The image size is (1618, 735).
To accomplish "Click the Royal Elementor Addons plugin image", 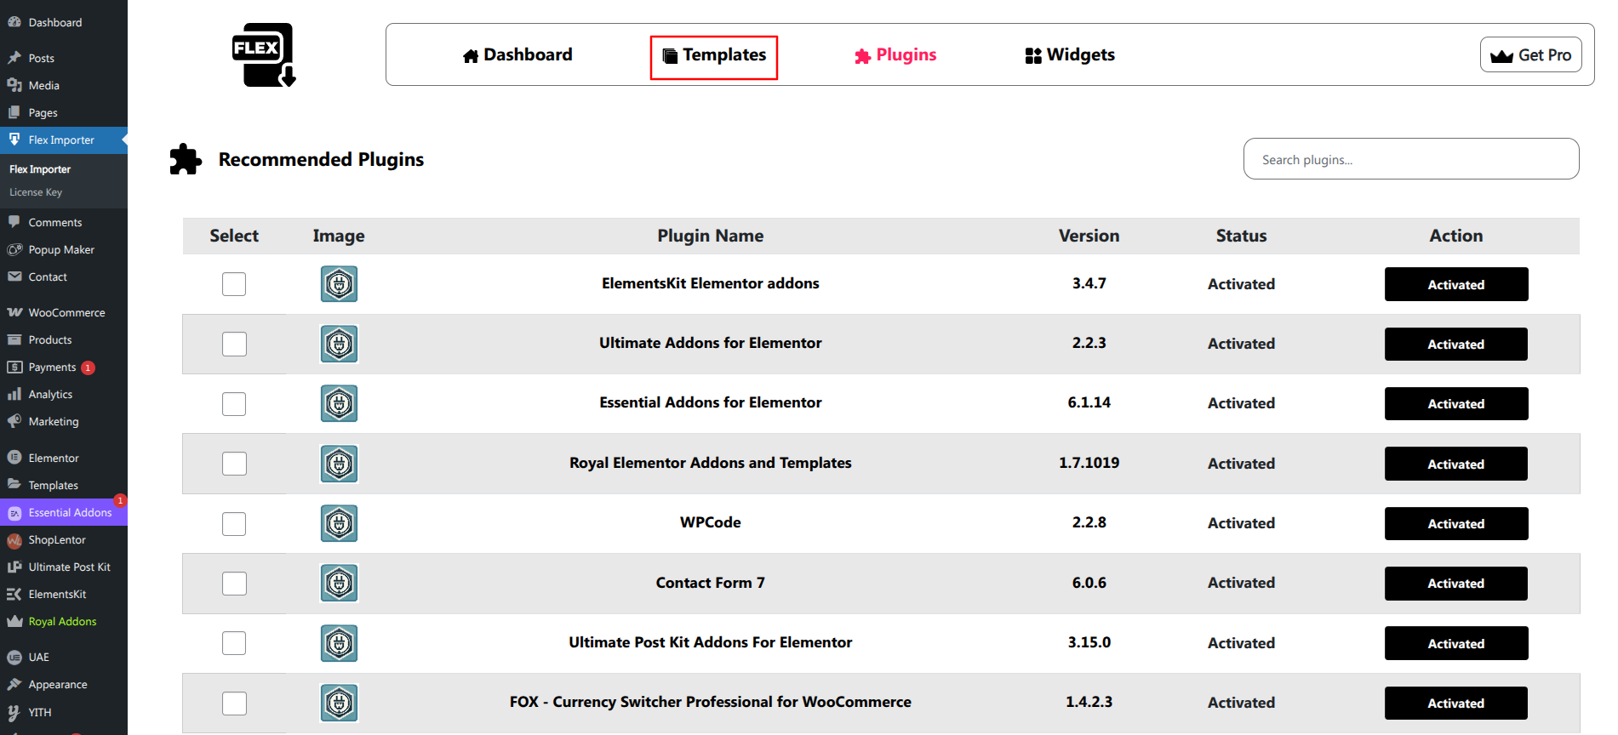I will click(339, 464).
